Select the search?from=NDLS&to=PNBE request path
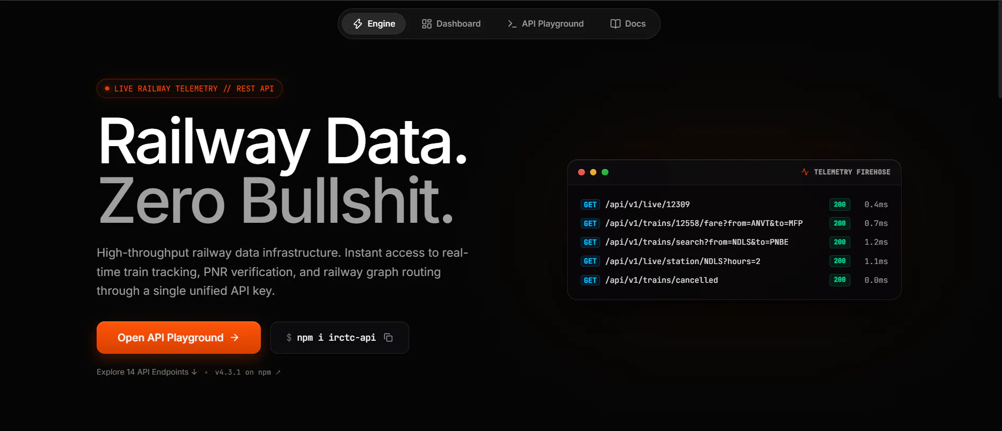The height and width of the screenshot is (431, 1002). 697,242
